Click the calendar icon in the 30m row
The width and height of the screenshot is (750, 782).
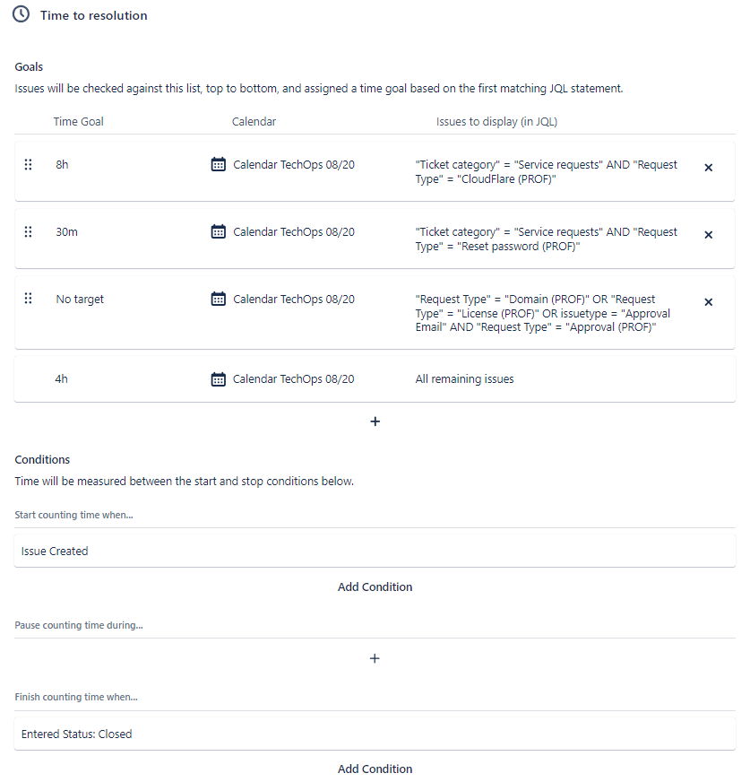pos(219,231)
